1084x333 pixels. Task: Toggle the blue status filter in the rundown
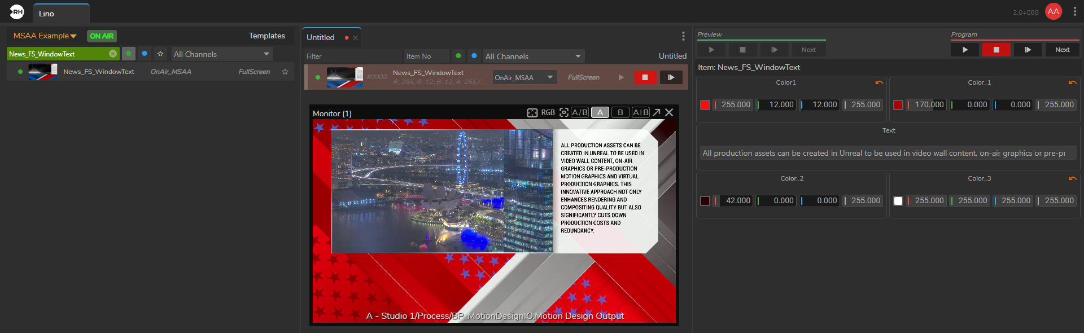point(474,56)
